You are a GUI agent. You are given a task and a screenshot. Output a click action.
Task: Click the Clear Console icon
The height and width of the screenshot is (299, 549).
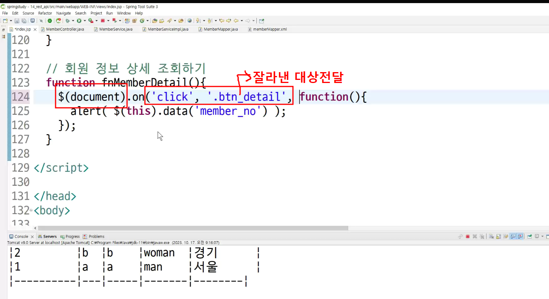click(x=491, y=236)
